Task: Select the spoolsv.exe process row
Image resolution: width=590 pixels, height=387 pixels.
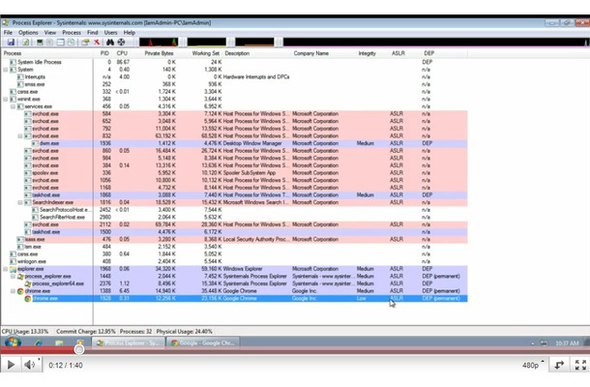Action: pos(234,173)
